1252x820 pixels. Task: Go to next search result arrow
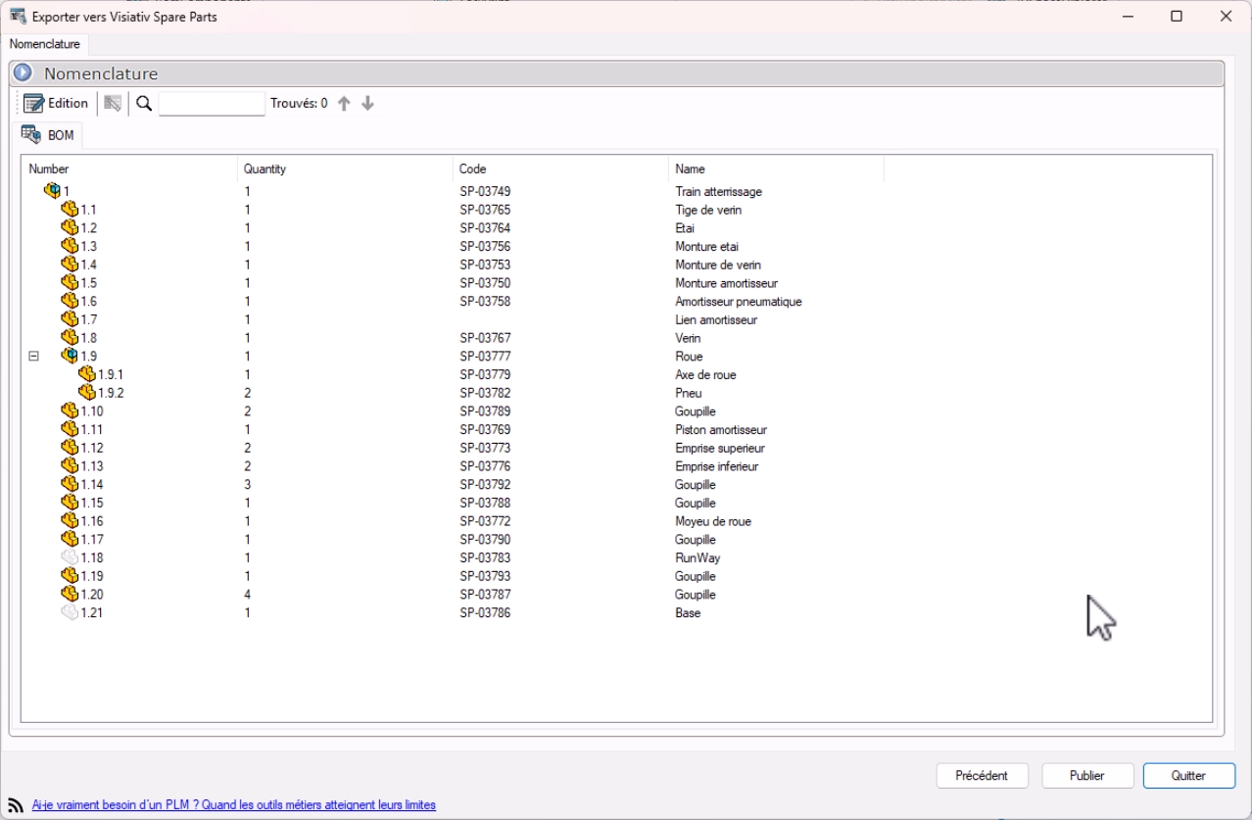click(x=367, y=103)
